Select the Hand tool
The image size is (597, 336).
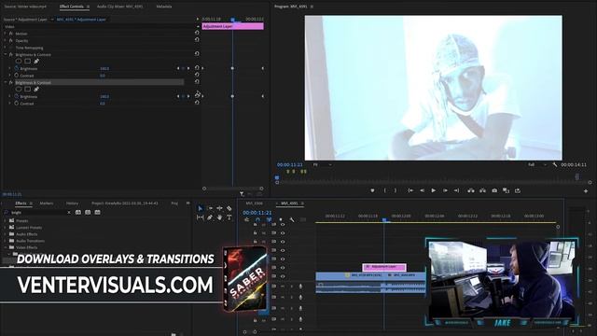pyautogui.click(x=219, y=217)
